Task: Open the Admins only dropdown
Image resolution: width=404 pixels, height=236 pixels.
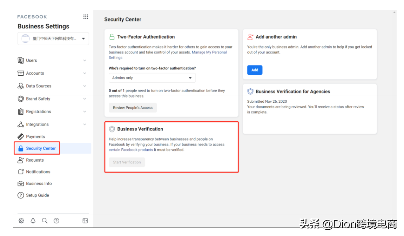Action: coord(152,78)
